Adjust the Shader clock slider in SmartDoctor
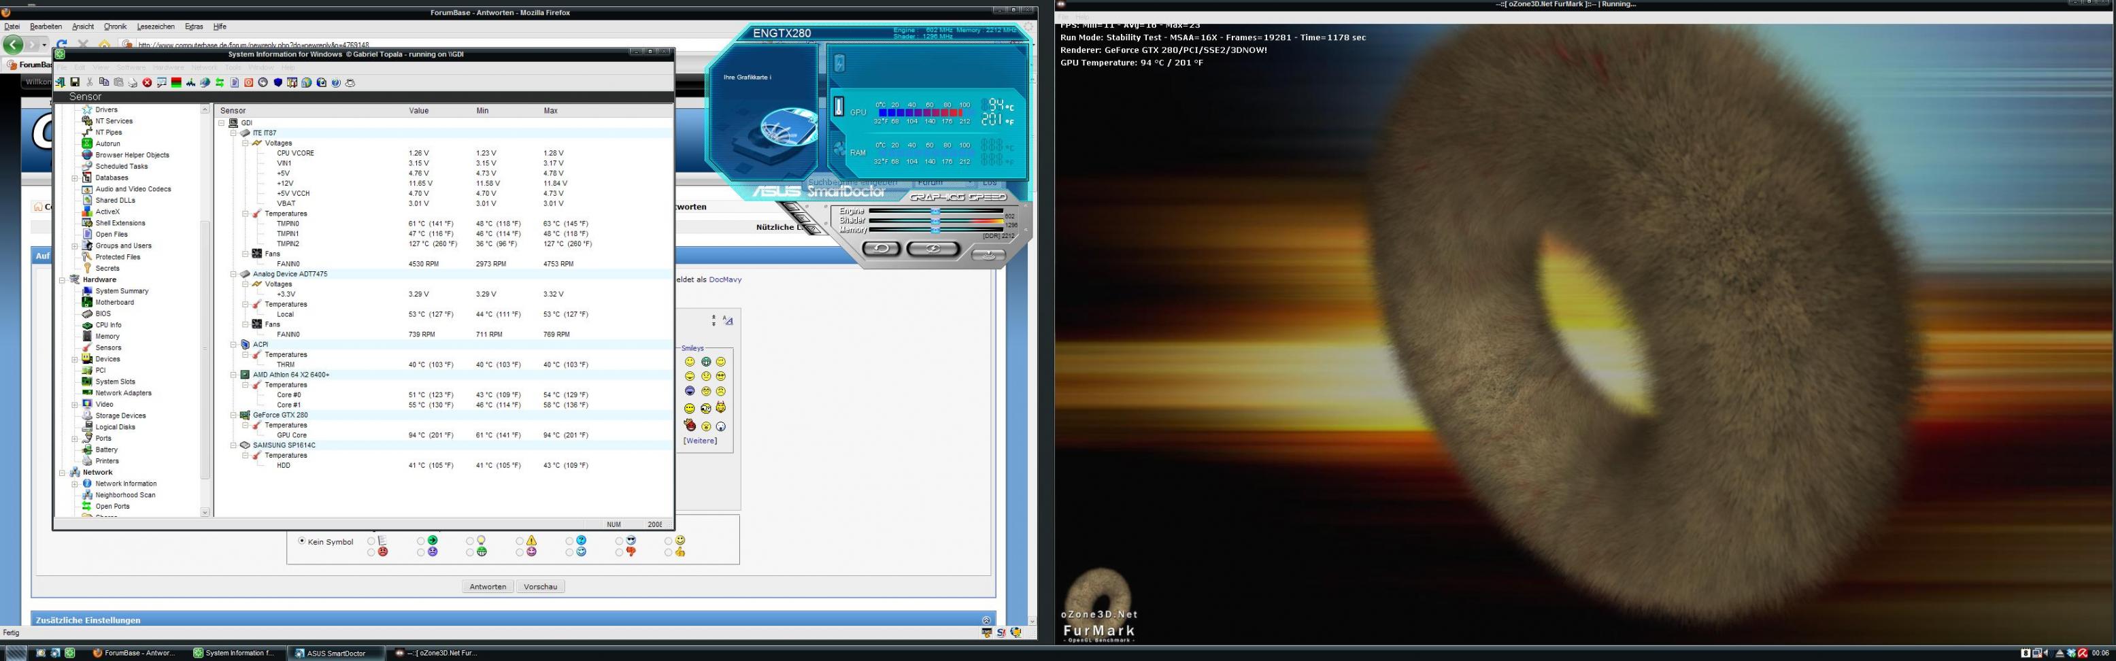2116x661 pixels. [936, 222]
